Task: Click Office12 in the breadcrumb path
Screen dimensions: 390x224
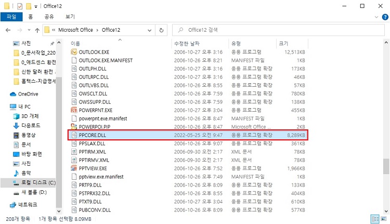Action: [111, 30]
